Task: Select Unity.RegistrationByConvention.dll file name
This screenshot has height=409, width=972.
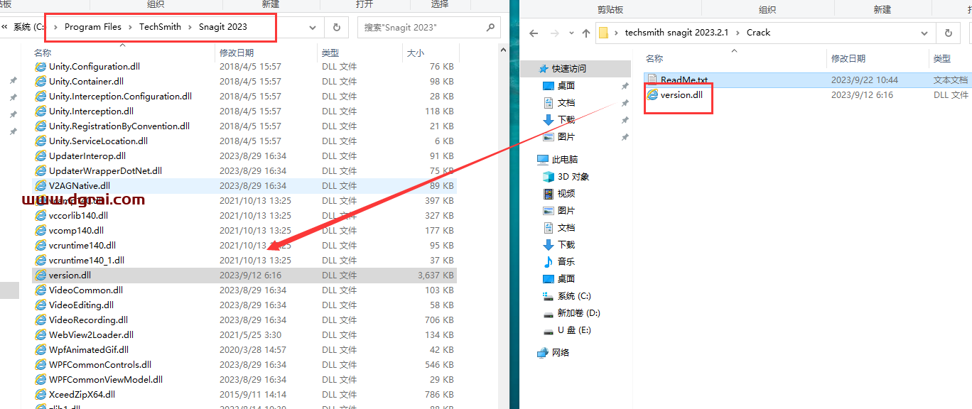Action: coord(119,126)
